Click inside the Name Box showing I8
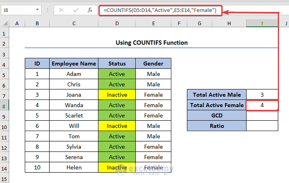 click(19, 10)
